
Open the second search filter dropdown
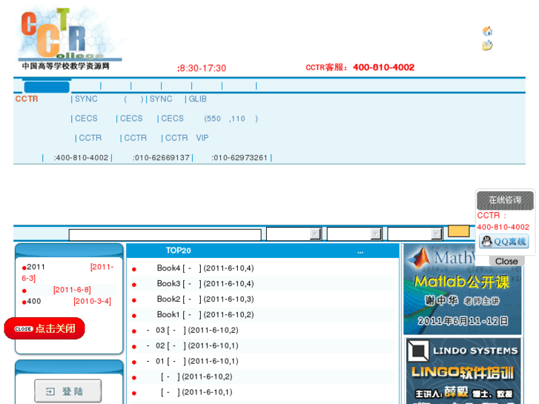[x=354, y=234]
